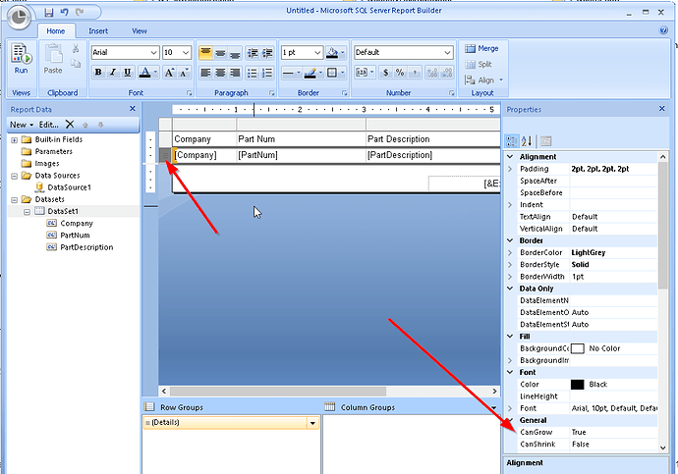
Task: Toggle Bold formatting
Action: point(98,72)
